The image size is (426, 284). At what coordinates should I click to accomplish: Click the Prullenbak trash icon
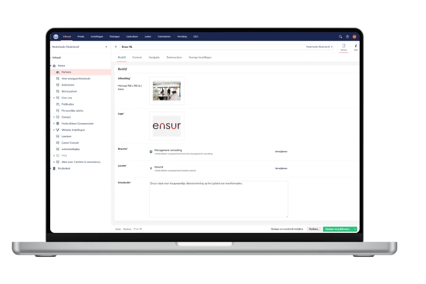point(54,168)
